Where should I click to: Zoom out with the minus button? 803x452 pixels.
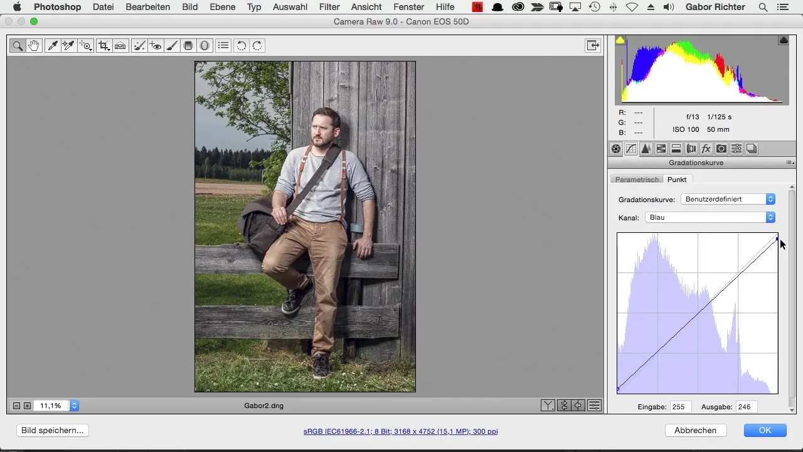tap(17, 406)
